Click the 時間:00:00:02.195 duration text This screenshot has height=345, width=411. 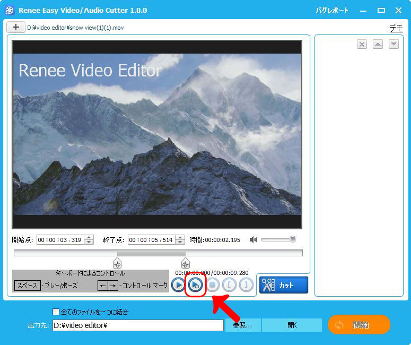(x=215, y=240)
